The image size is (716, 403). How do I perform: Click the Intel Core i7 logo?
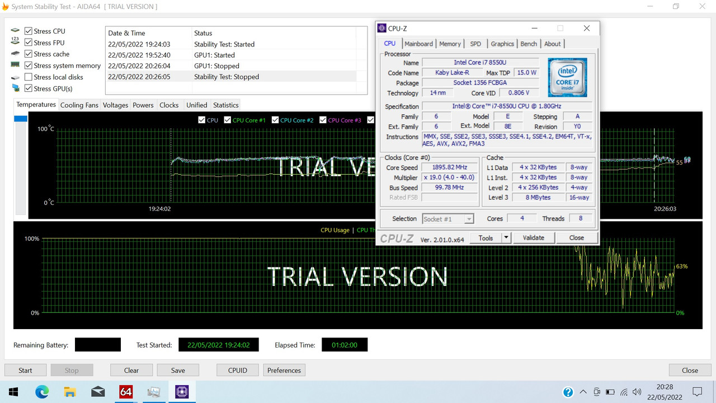pyautogui.click(x=567, y=77)
